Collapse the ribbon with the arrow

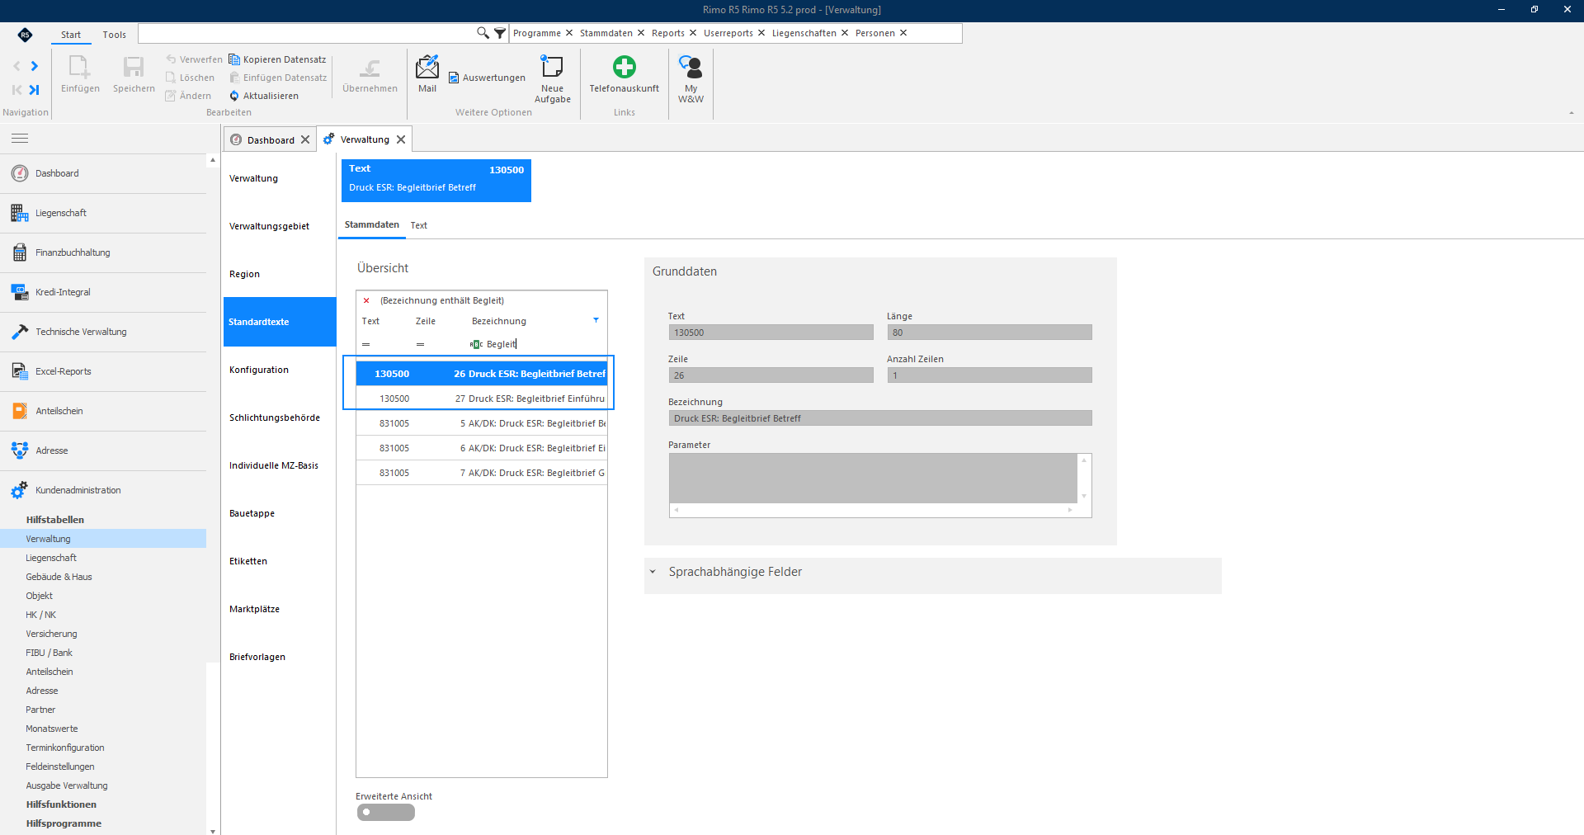pos(1571,113)
